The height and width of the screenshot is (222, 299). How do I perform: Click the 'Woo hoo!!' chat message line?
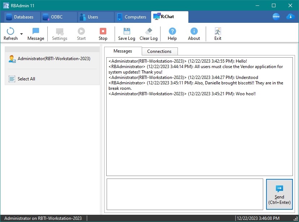(x=182, y=94)
